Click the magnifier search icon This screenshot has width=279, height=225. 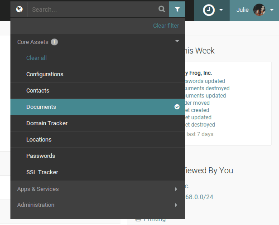162,9
